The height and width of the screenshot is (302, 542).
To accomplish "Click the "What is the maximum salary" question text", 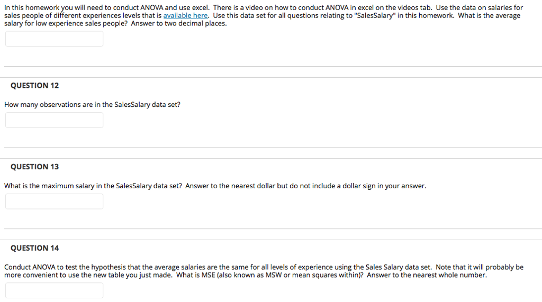I will click(x=93, y=186).
